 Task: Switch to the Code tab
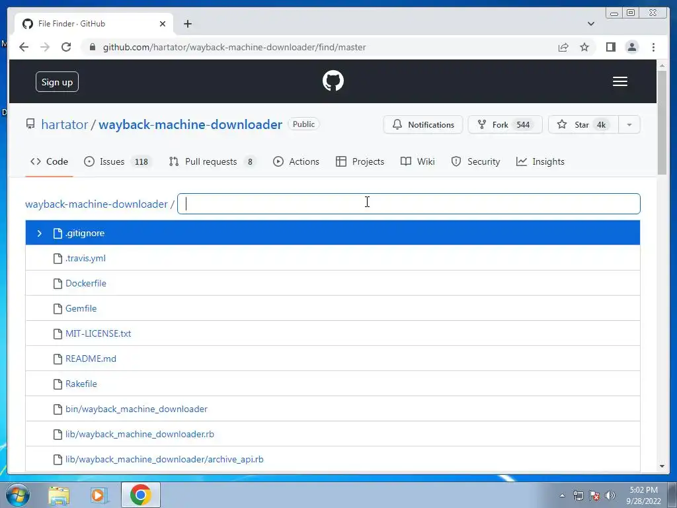49,161
